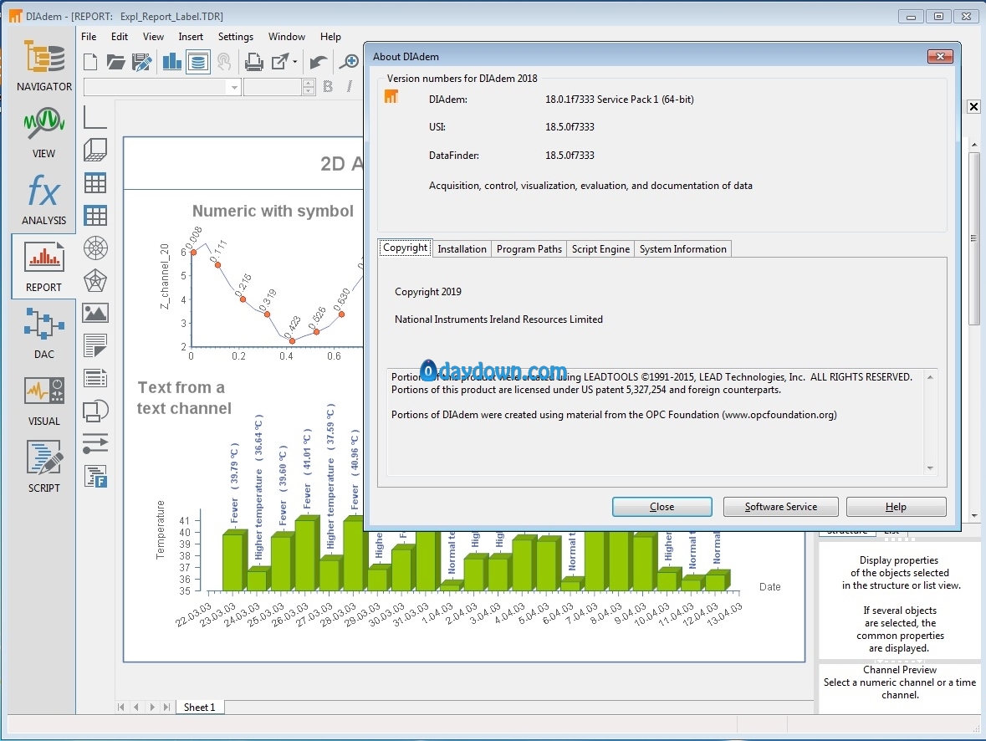Go to the first sheet arrow

tap(121, 707)
